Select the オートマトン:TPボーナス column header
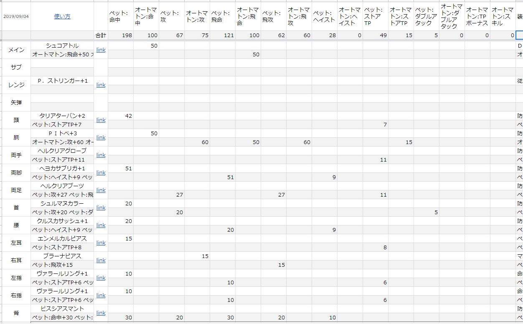This screenshot has width=523, height=324. click(x=477, y=17)
